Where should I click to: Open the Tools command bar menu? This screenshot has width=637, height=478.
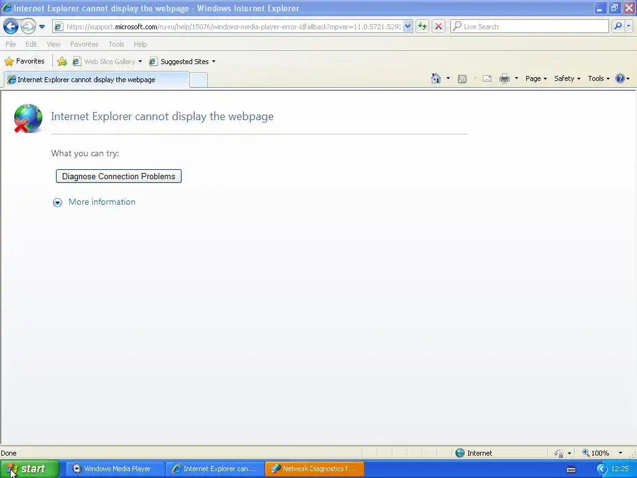599,78
